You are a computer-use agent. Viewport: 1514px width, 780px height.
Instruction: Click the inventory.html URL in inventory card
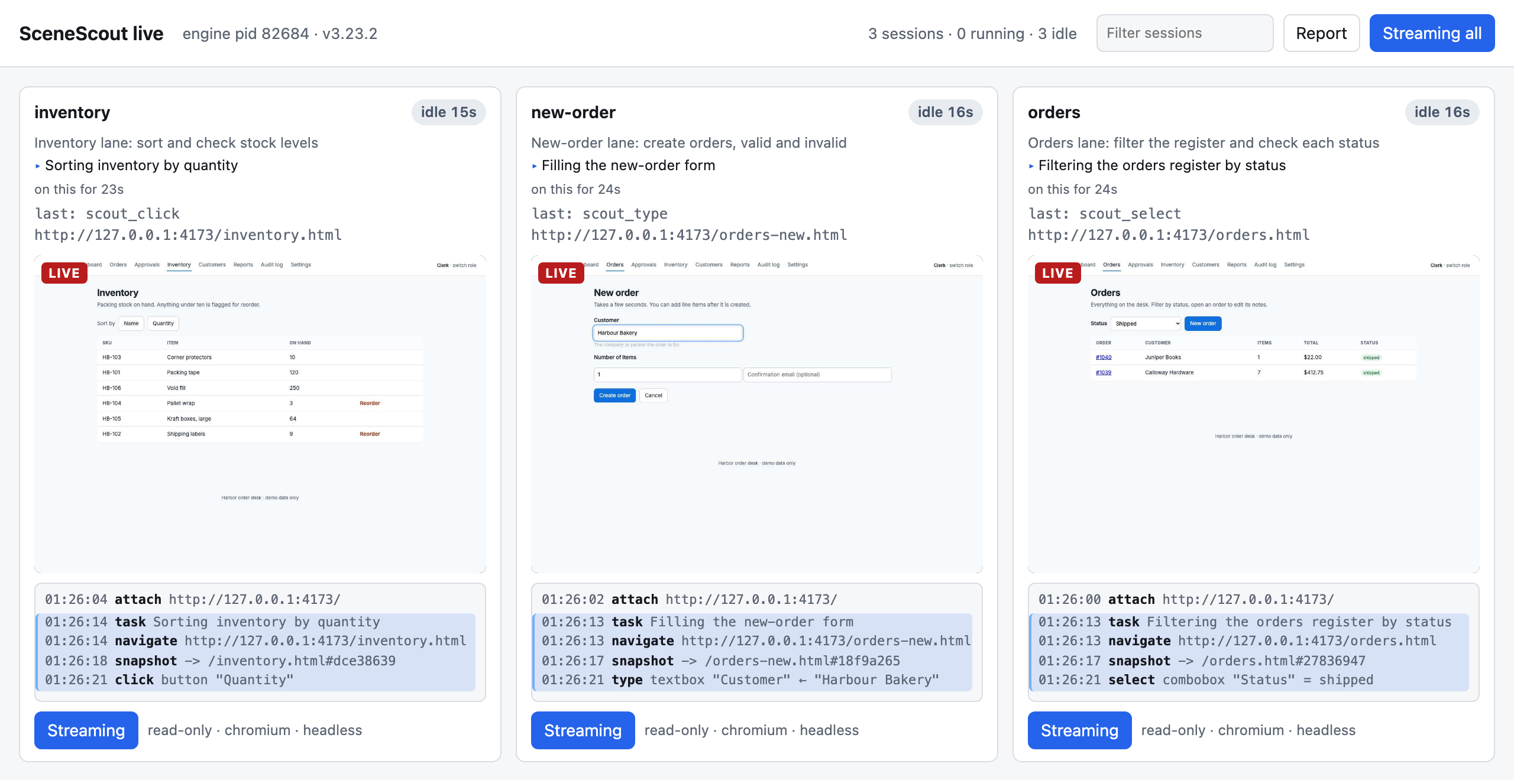pyautogui.click(x=188, y=235)
